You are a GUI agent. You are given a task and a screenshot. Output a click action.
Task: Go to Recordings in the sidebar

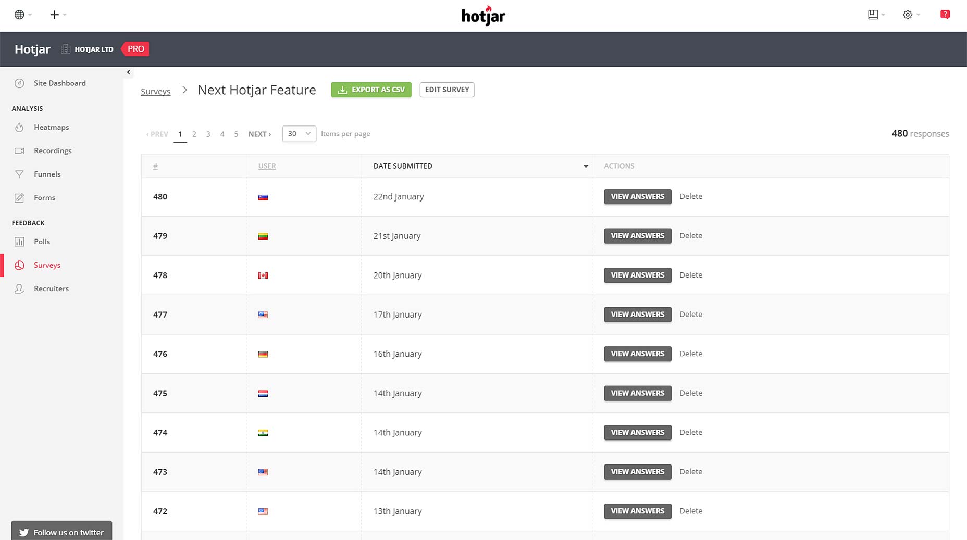(x=53, y=150)
